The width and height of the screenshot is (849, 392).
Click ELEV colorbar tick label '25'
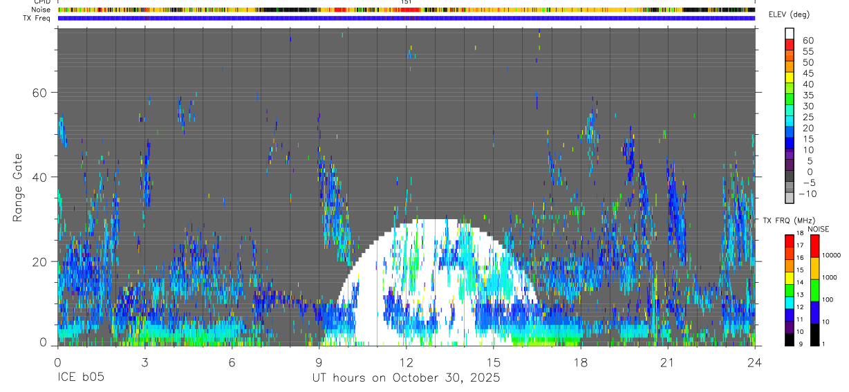coord(808,118)
